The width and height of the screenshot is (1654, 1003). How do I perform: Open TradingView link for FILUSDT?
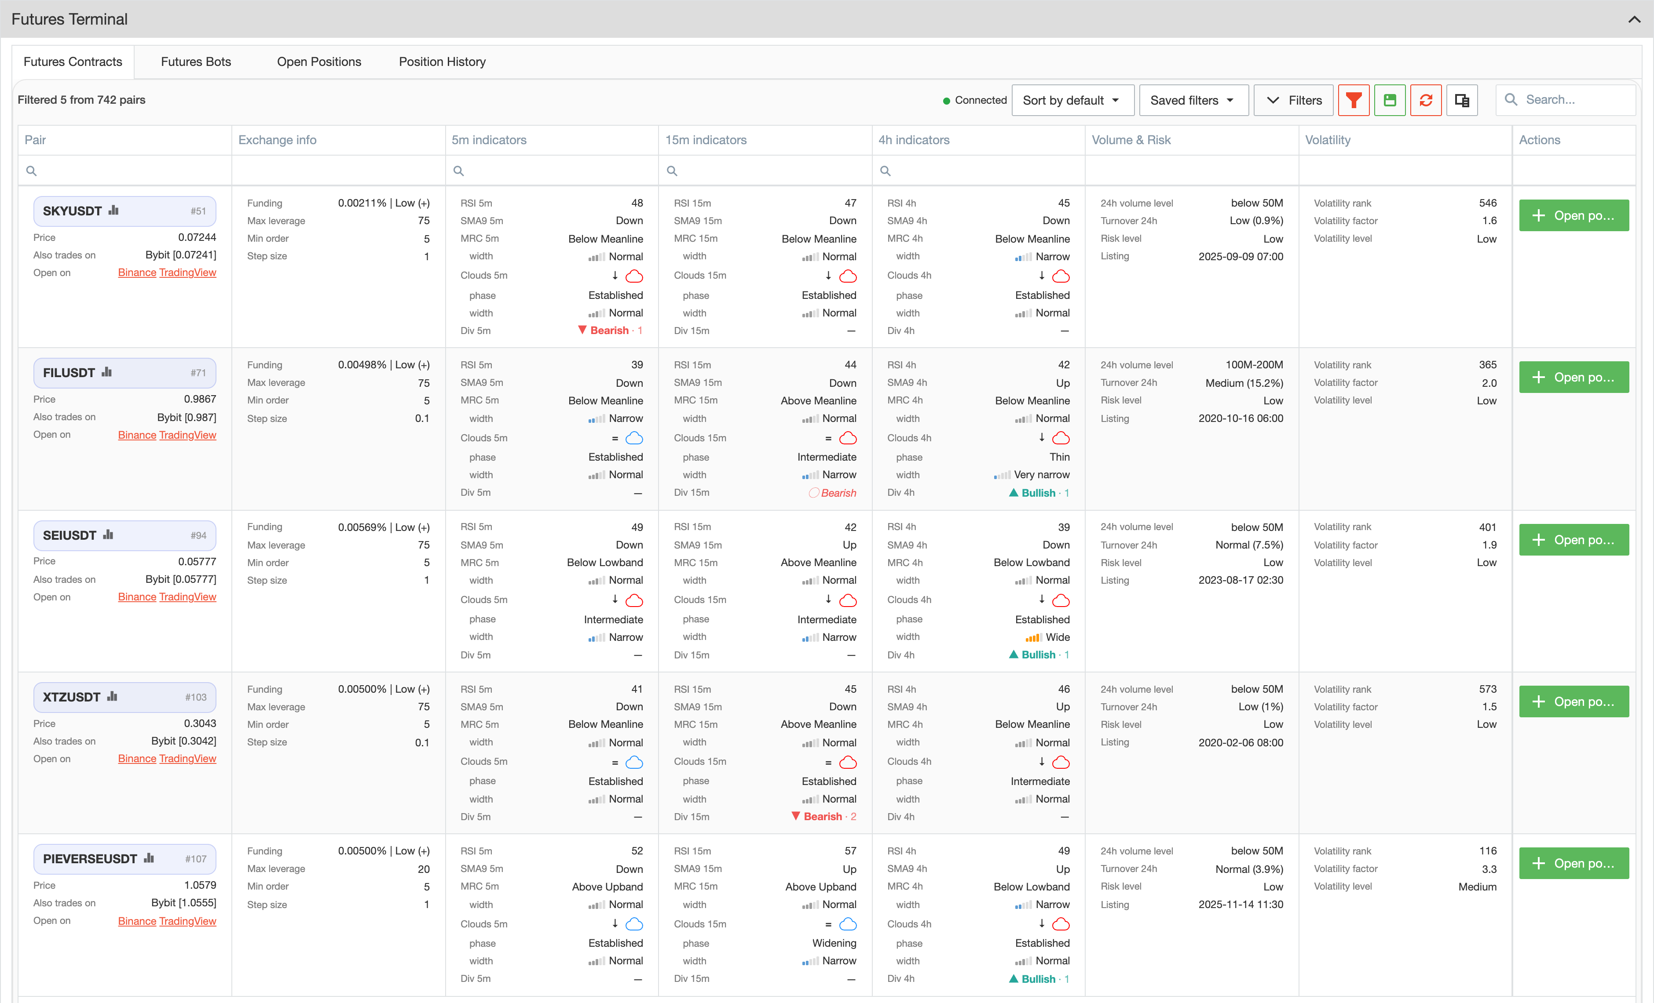coord(187,435)
